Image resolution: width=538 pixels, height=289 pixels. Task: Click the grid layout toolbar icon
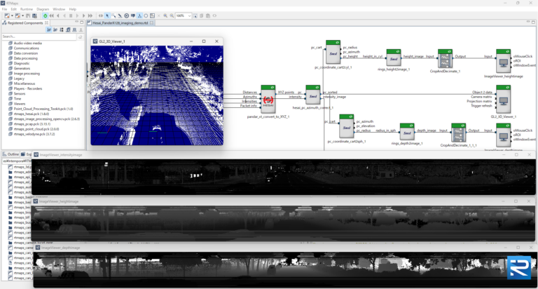coord(152,15)
